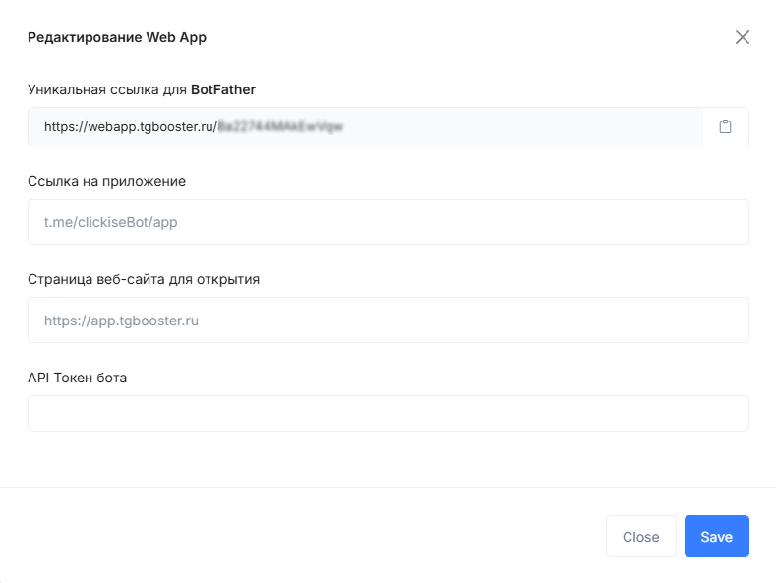Click the Ссылка на приложение input field
The width and height of the screenshot is (776, 583).
[x=388, y=222]
